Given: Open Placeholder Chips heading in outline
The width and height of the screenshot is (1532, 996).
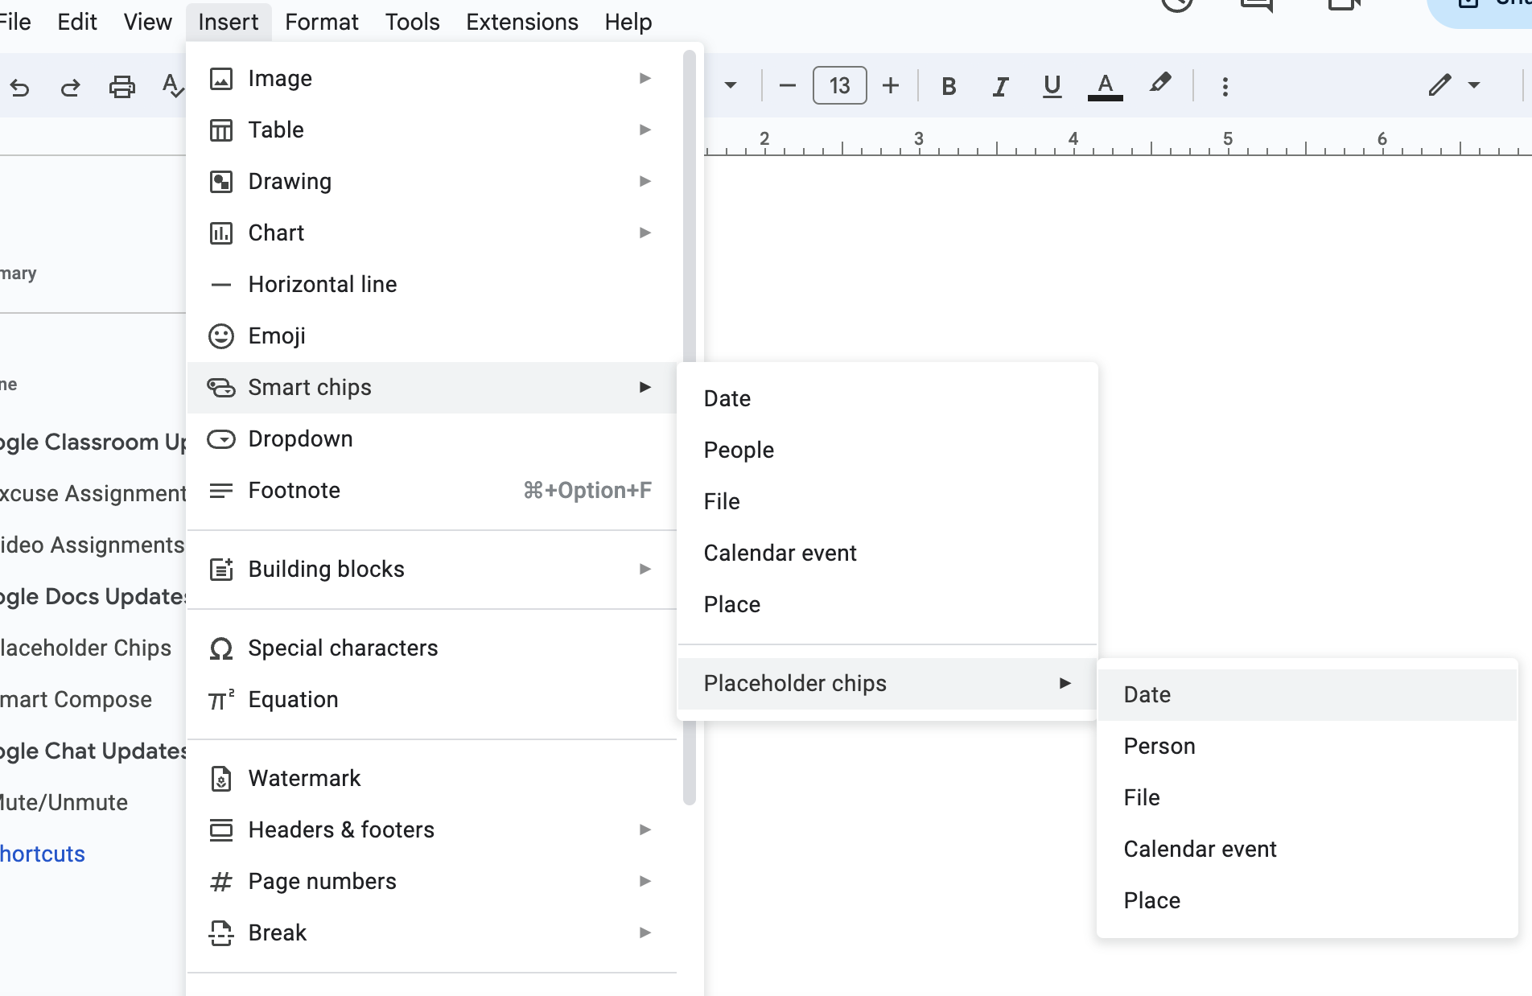Looking at the screenshot, I should tap(85, 648).
